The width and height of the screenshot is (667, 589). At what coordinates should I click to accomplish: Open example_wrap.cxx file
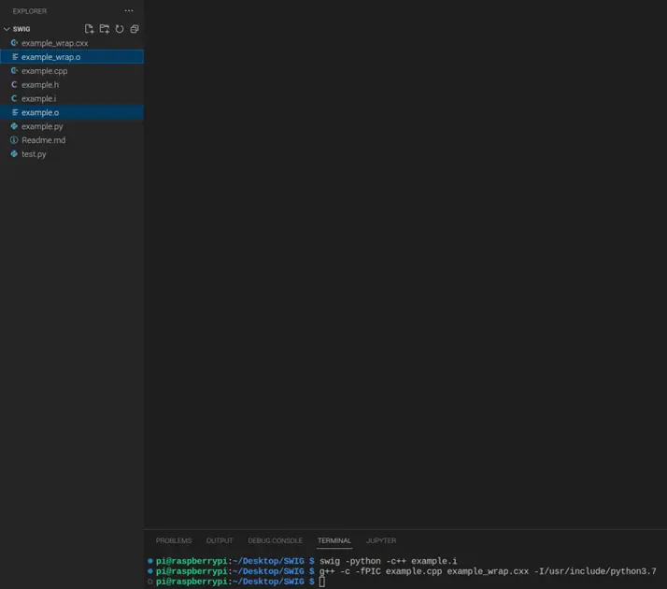(72, 43)
